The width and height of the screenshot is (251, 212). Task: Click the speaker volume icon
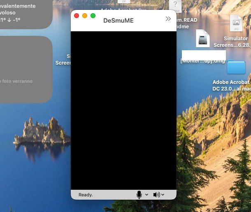click(x=156, y=195)
